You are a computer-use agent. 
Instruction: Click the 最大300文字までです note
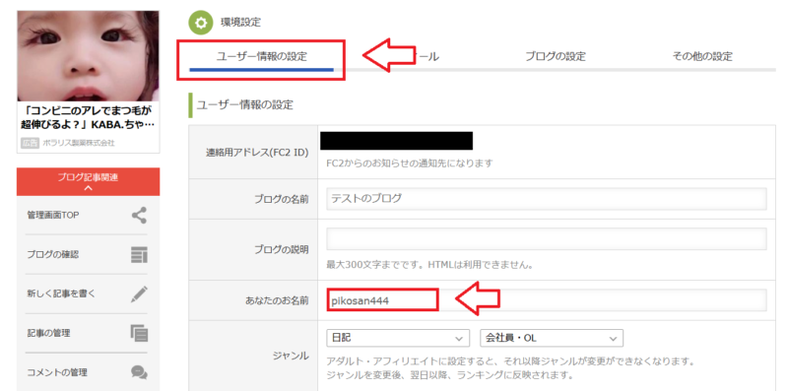pyautogui.click(x=429, y=264)
